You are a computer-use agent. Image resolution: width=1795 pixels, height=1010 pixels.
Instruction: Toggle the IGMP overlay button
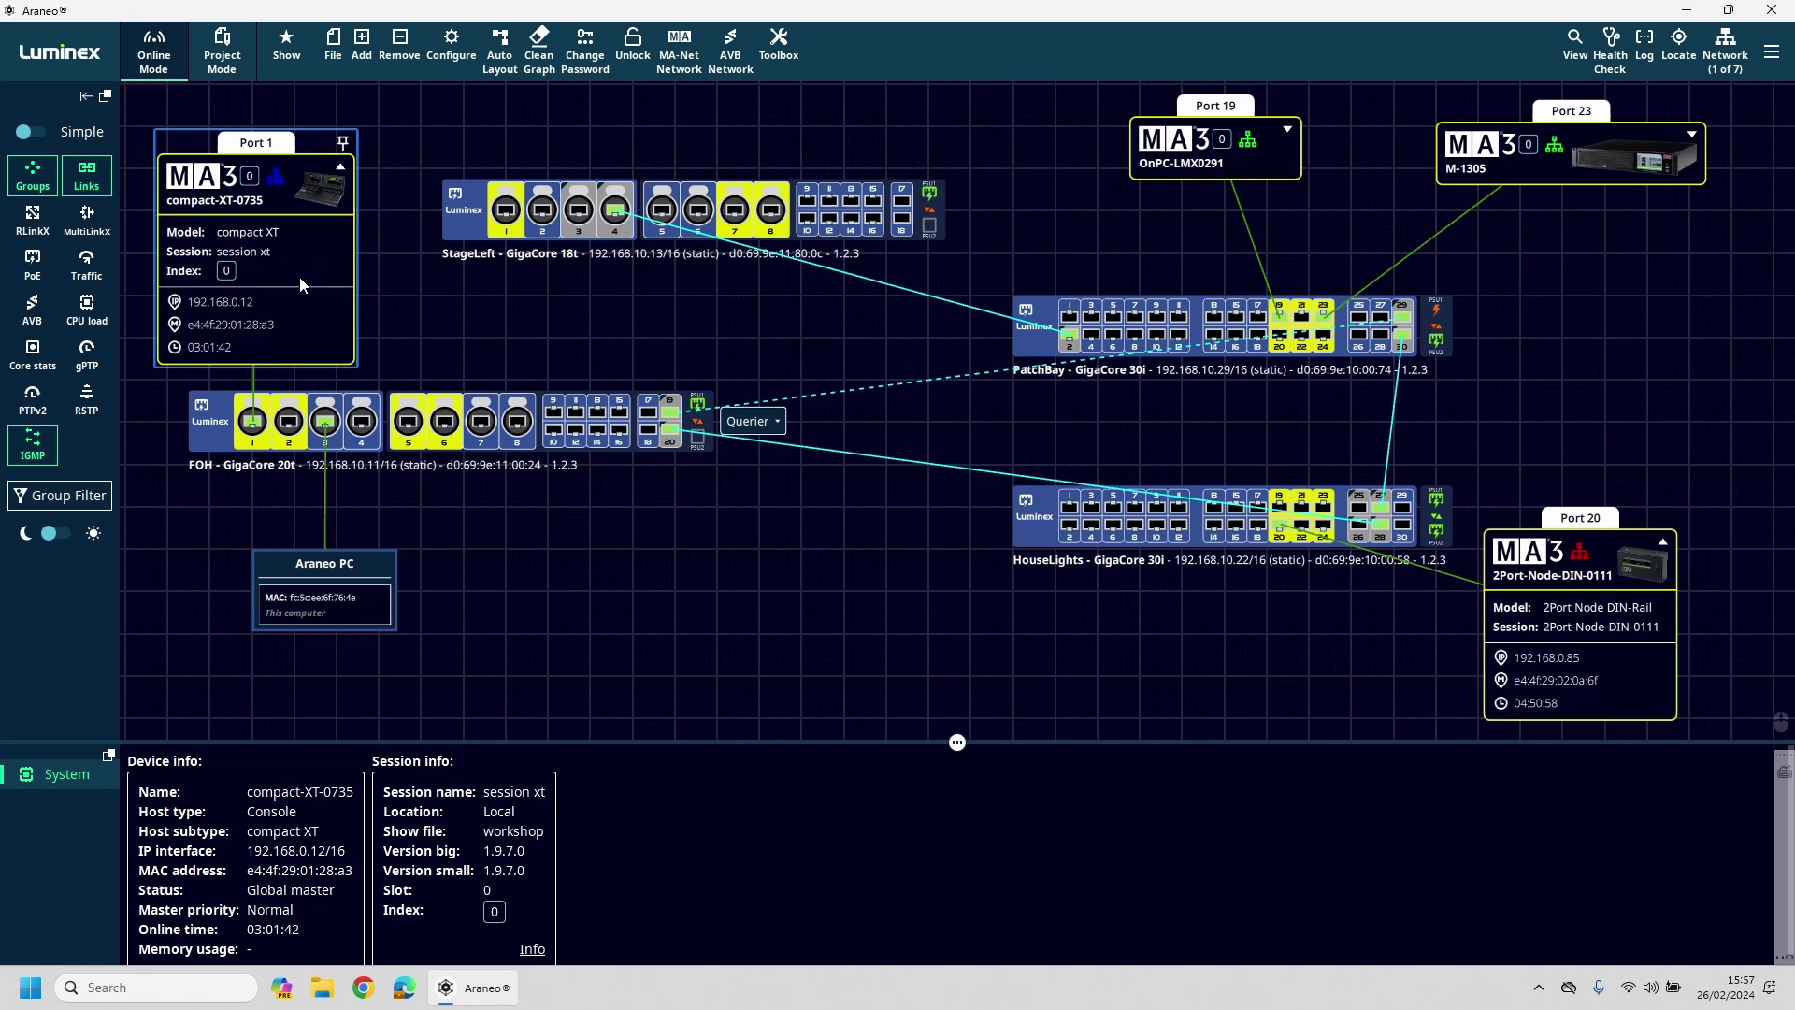33,444
